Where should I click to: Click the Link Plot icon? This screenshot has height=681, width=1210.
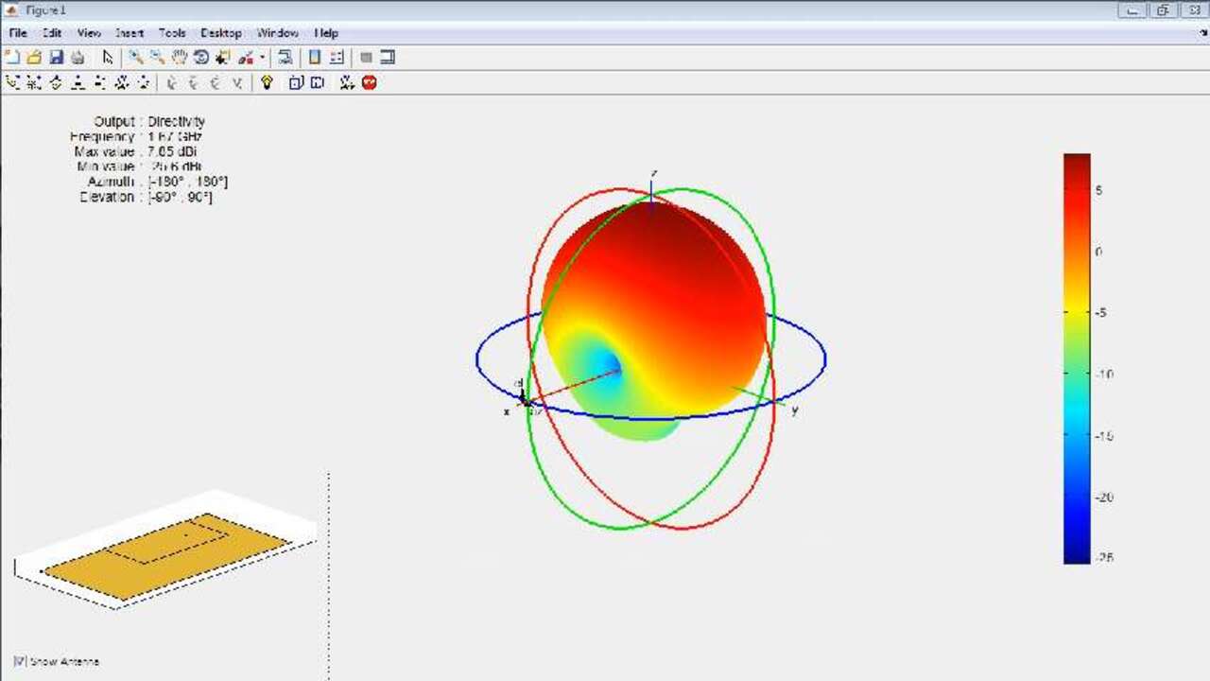[285, 58]
